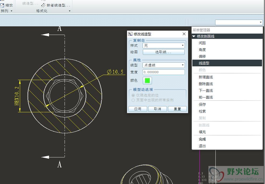Screen dimensions: 265x184
Task: Click the 菜单管理器 title bar
Action: pos(227,30)
